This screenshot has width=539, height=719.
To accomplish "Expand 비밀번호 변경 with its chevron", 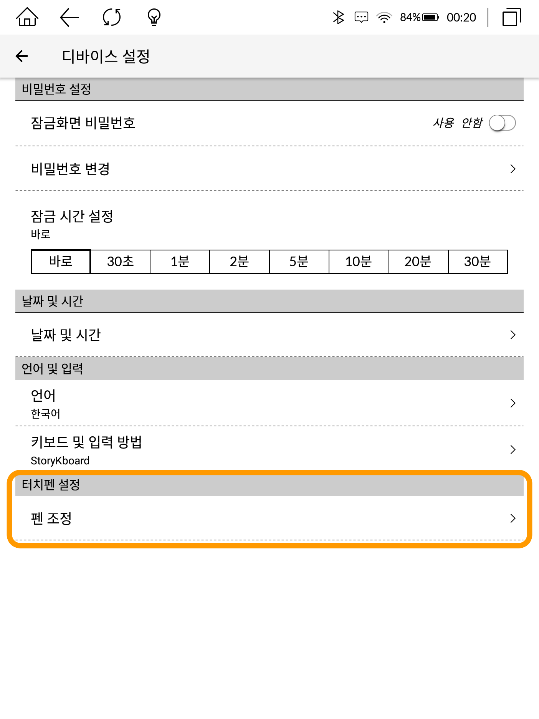I will click(x=512, y=168).
